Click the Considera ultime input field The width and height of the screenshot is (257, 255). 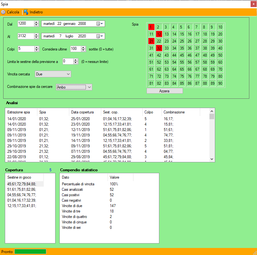coord(76,49)
